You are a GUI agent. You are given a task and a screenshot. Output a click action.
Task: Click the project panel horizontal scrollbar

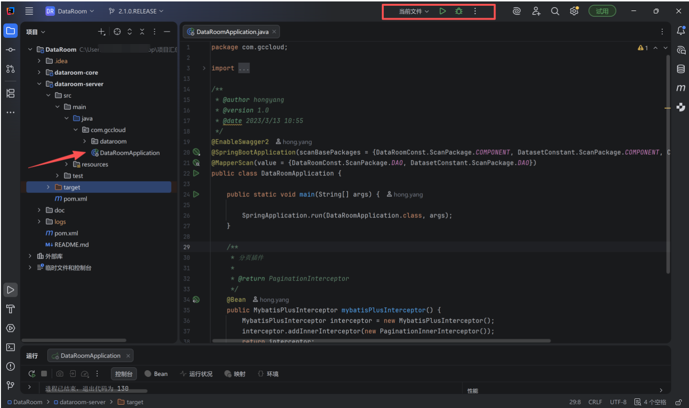point(74,340)
